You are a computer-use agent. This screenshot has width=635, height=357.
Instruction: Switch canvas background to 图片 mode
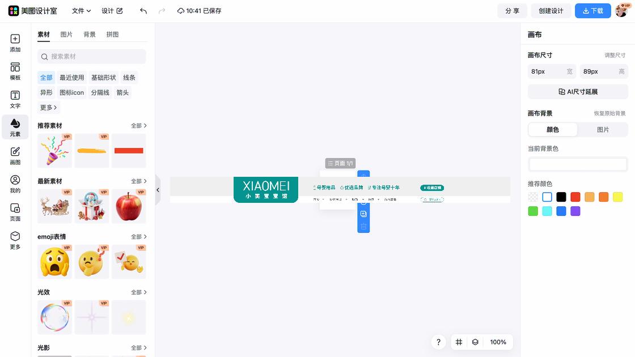click(603, 130)
